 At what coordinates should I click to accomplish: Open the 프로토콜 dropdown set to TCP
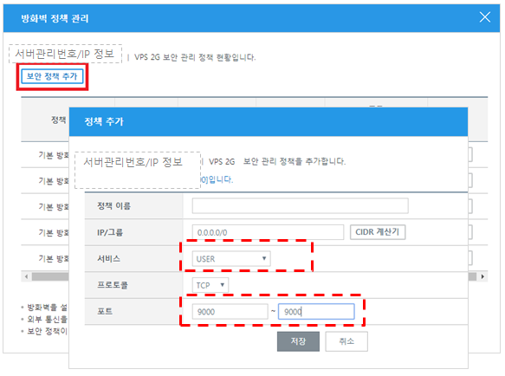(x=210, y=285)
